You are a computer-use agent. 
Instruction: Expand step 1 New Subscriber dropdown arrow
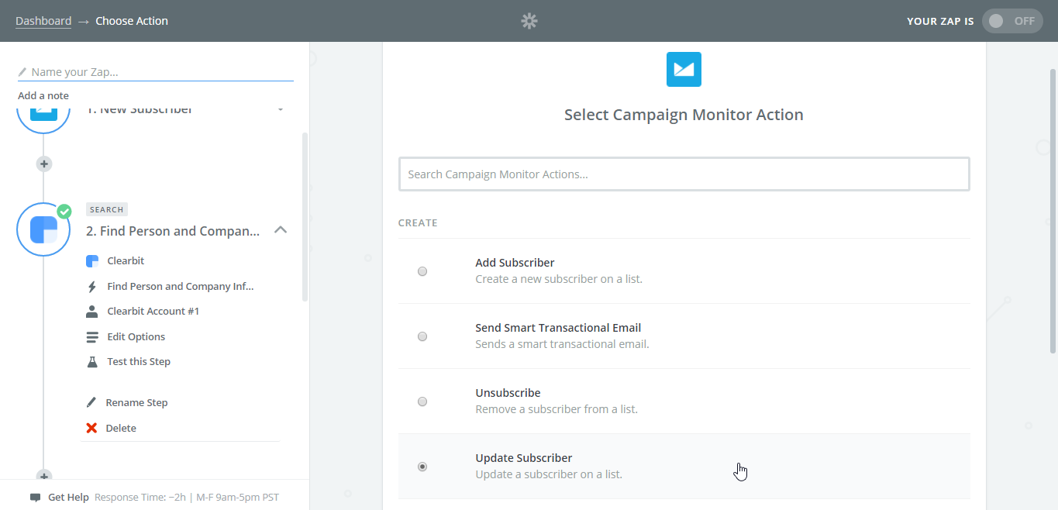pos(281,109)
